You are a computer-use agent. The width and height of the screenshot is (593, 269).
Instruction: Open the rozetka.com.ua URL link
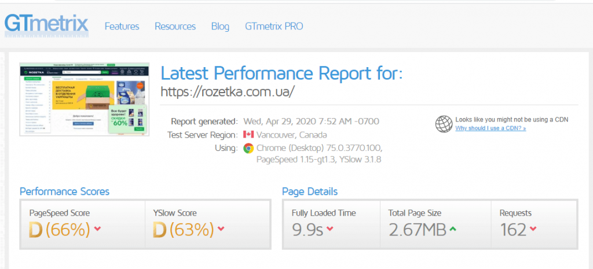pyautogui.click(x=228, y=91)
